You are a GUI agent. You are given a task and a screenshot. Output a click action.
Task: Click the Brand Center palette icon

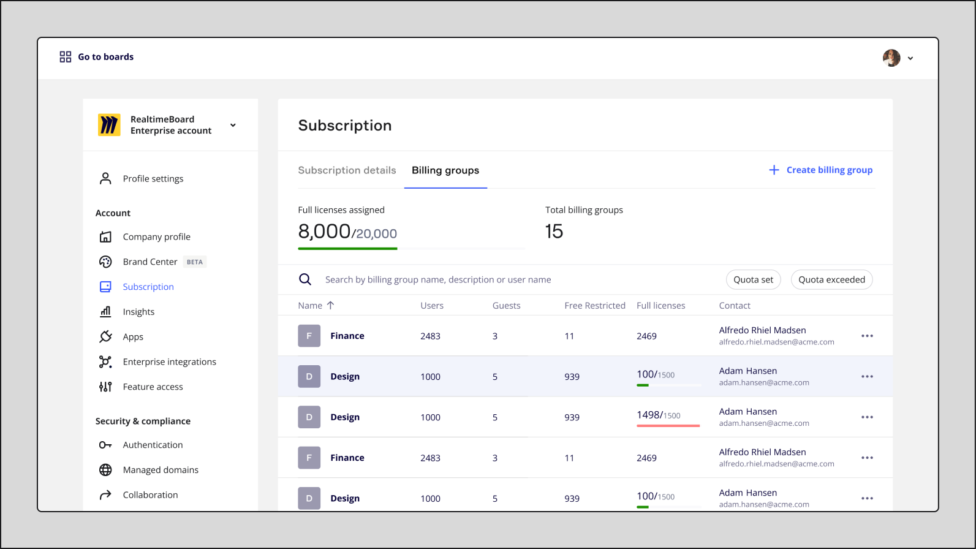point(105,262)
